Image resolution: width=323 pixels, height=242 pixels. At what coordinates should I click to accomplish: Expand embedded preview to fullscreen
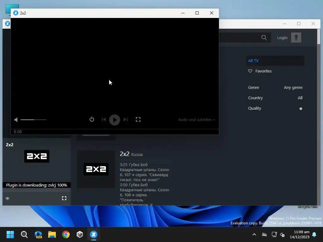64,198
